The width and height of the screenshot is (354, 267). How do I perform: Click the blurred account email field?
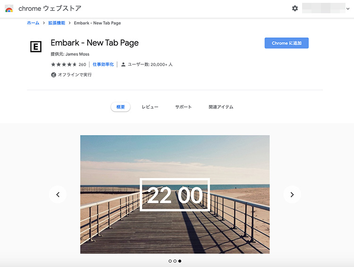pos(324,8)
